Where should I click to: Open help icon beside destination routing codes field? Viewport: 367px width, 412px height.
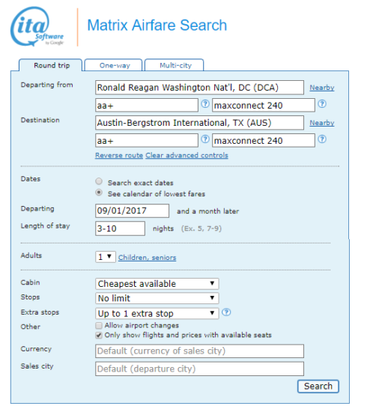pyautogui.click(x=205, y=139)
